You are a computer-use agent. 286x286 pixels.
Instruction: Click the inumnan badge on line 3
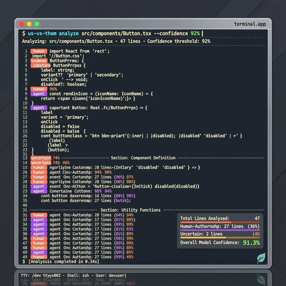(x=39, y=61)
